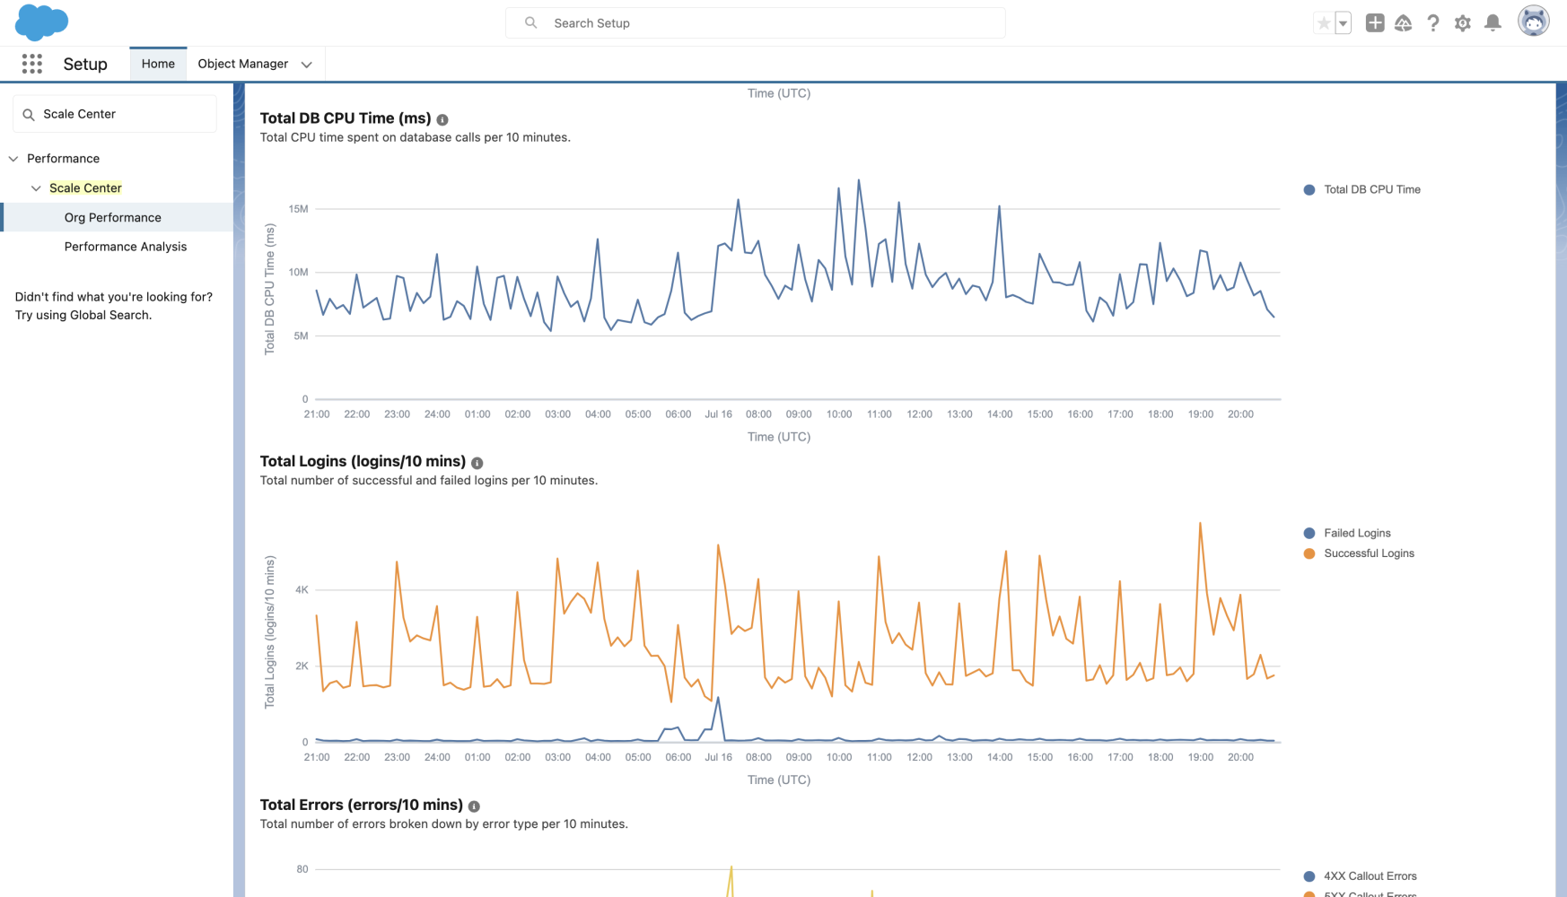The height and width of the screenshot is (897, 1567).
Task: Click the Salesforce cloud logo
Action: [41, 22]
